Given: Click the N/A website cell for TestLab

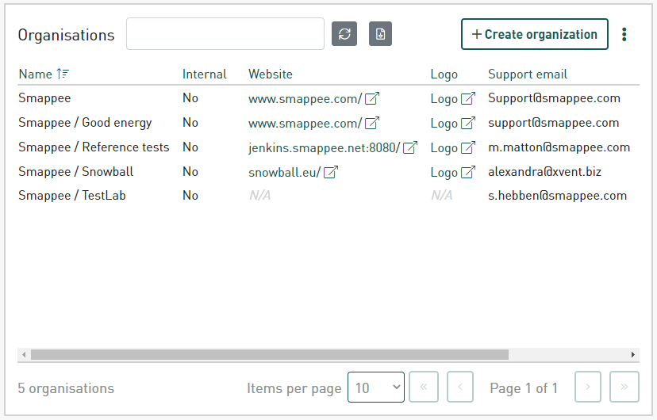Looking at the screenshot, I should (259, 196).
